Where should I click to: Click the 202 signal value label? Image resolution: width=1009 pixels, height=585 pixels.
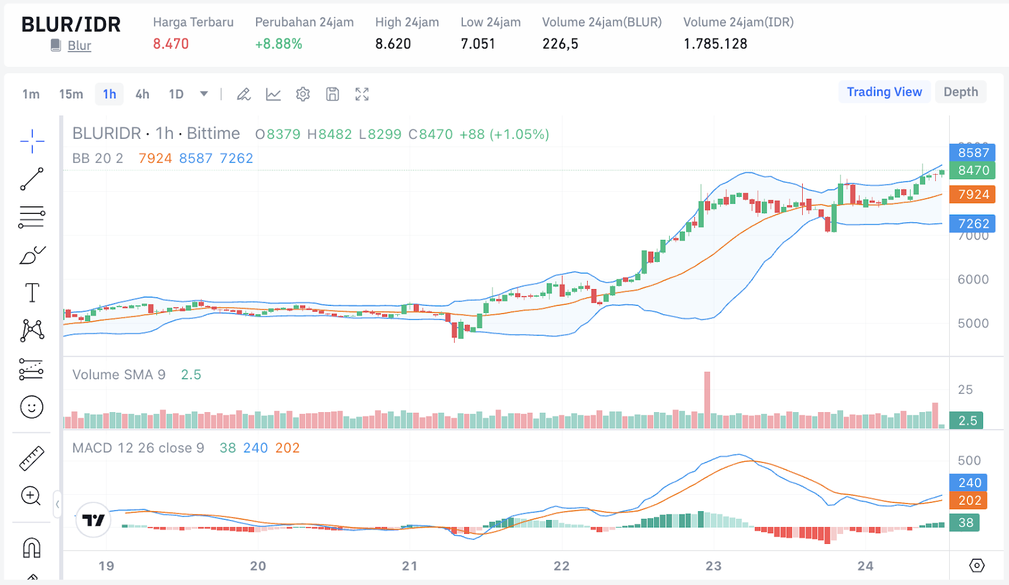[x=969, y=500]
